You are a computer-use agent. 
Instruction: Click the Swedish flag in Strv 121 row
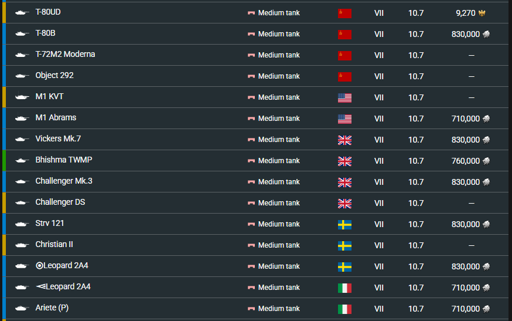(x=344, y=224)
